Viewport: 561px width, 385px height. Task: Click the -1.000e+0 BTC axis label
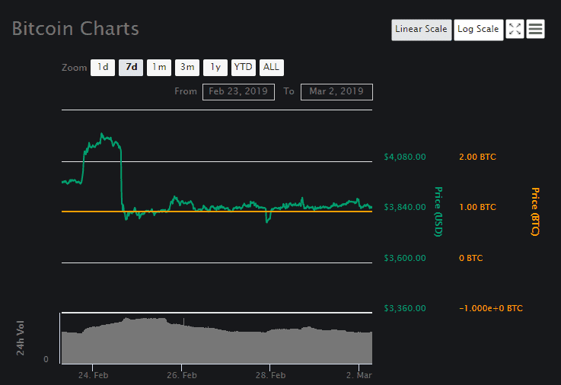[491, 308]
